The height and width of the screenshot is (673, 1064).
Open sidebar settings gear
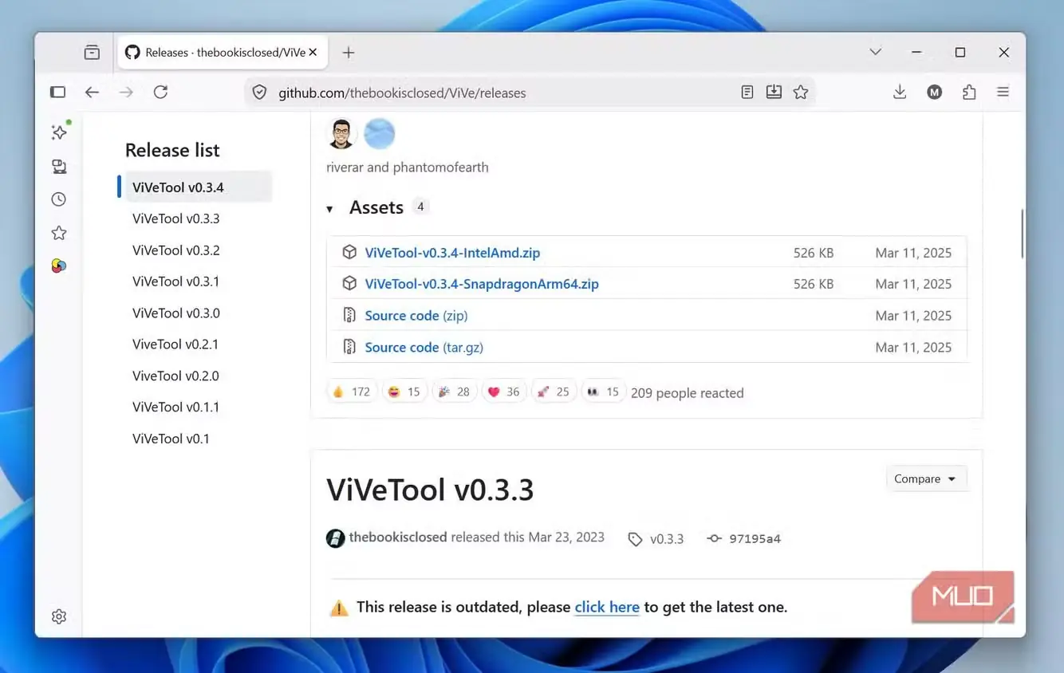pyautogui.click(x=59, y=616)
